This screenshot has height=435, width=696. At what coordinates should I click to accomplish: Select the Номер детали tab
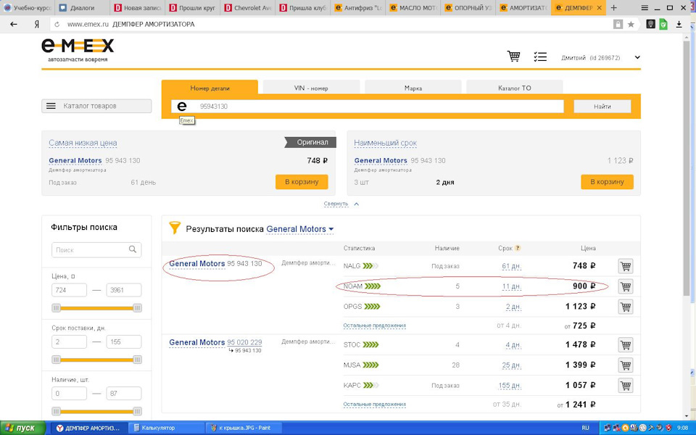click(x=210, y=88)
